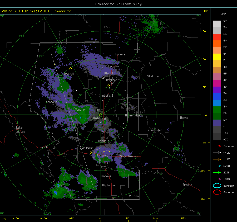
Task: Click the yellow radar-center diamond near Olds
Action: tap(100, 115)
